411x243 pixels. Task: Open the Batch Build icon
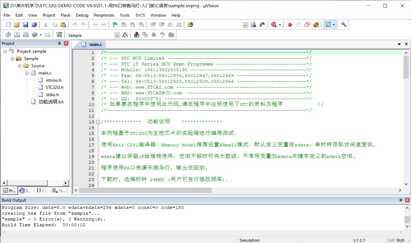tap(35, 35)
